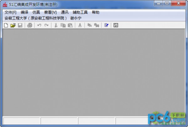Print using the printer toolbar icon
The width and height of the screenshot is (188, 127).
pos(30,25)
